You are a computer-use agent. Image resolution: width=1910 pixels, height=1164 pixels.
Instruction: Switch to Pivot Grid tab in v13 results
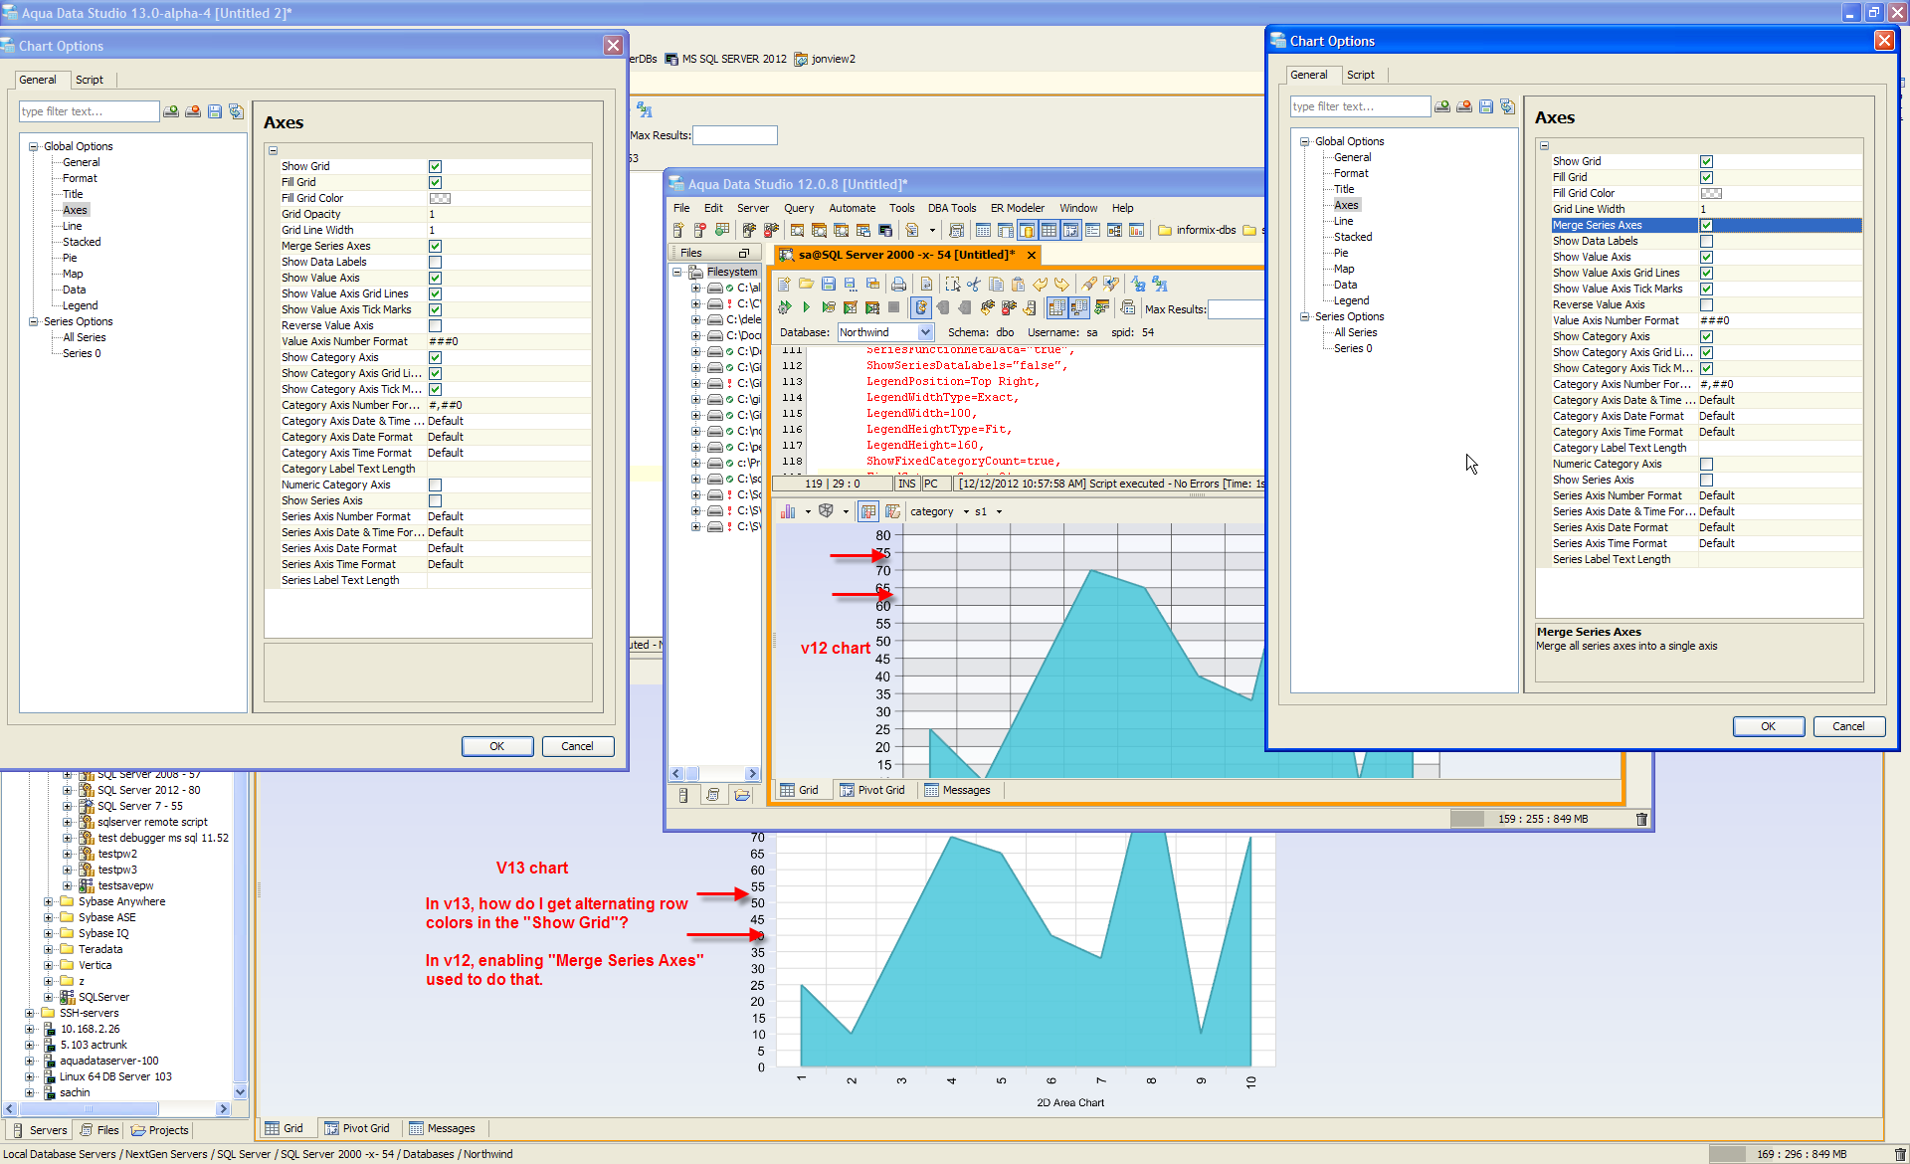click(x=356, y=1128)
